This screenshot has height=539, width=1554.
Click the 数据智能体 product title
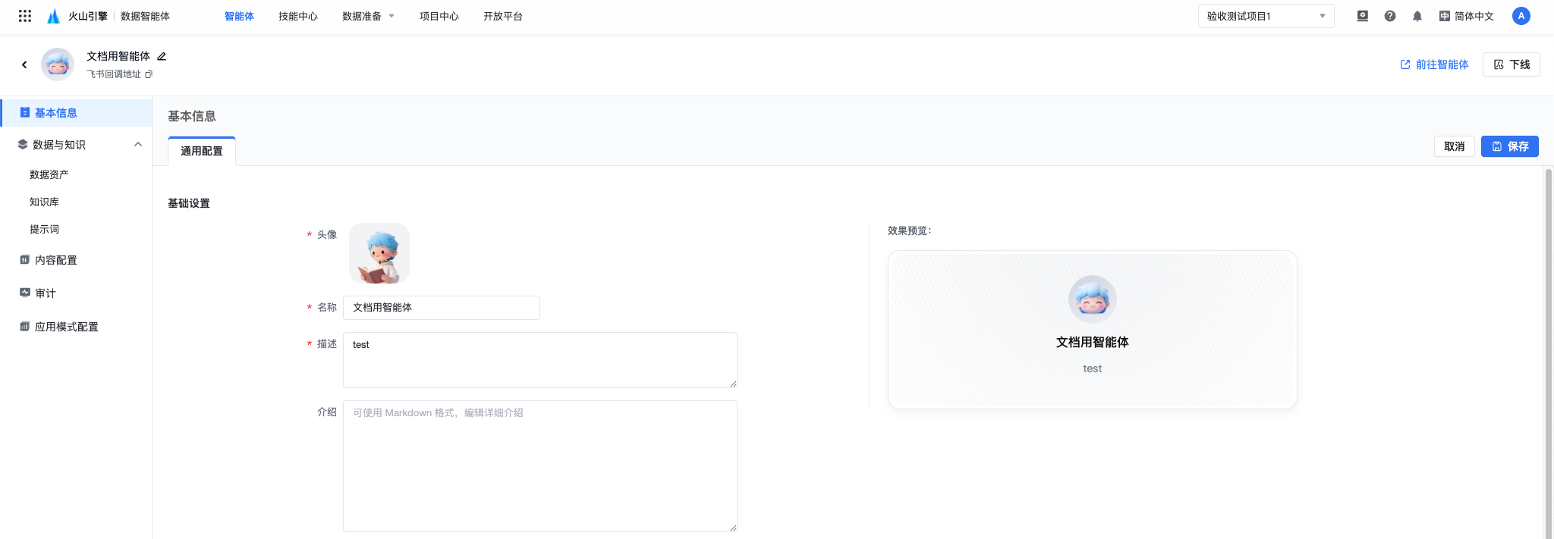[145, 16]
